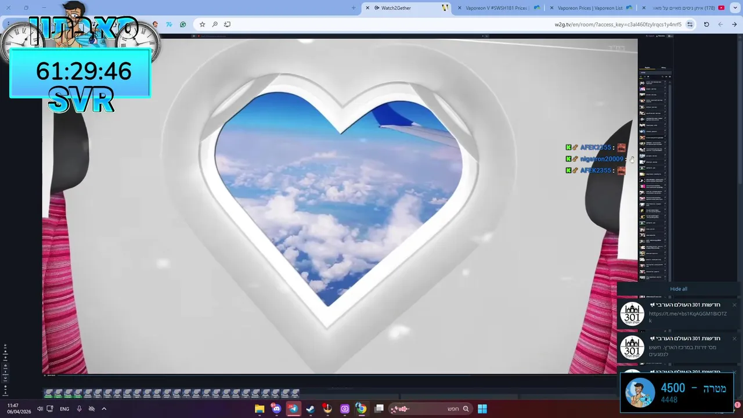Open Steam from the taskbar
This screenshot has height=418, width=743.
[311, 409]
